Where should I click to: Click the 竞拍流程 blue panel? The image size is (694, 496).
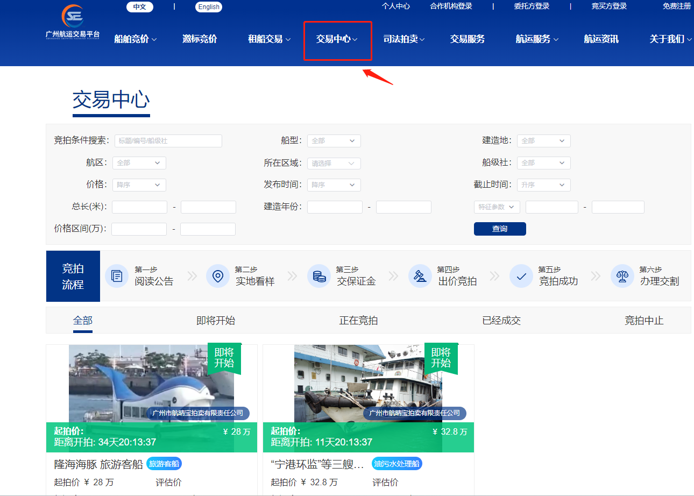click(x=73, y=276)
